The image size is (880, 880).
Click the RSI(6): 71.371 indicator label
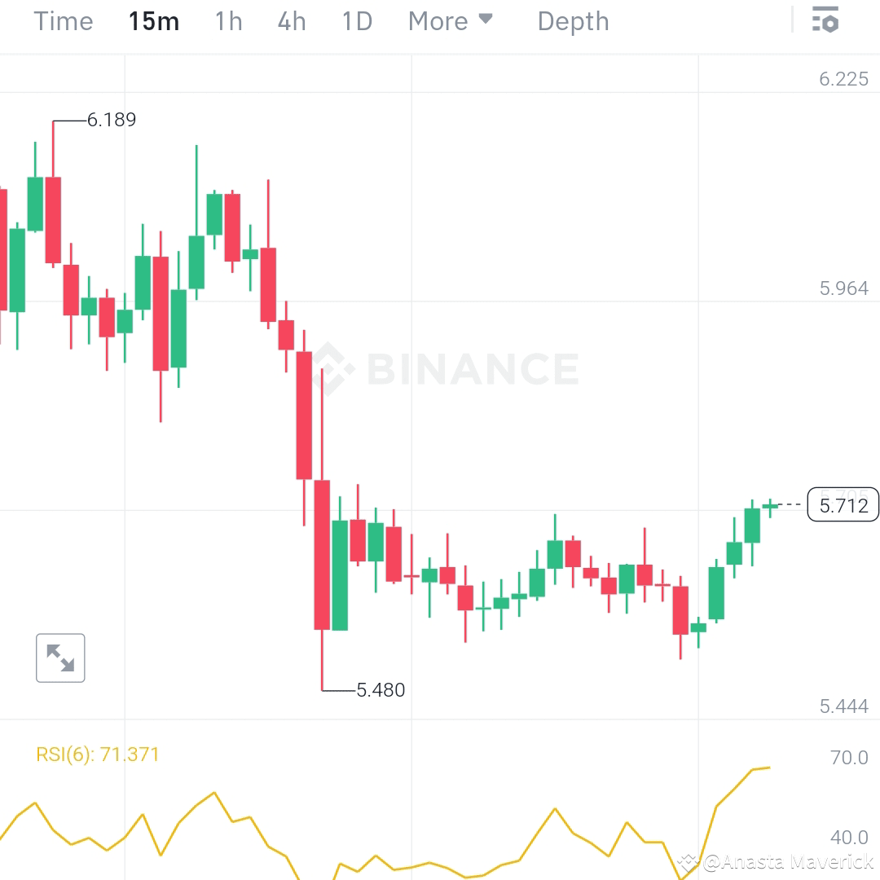pyautogui.click(x=98, y=755)
